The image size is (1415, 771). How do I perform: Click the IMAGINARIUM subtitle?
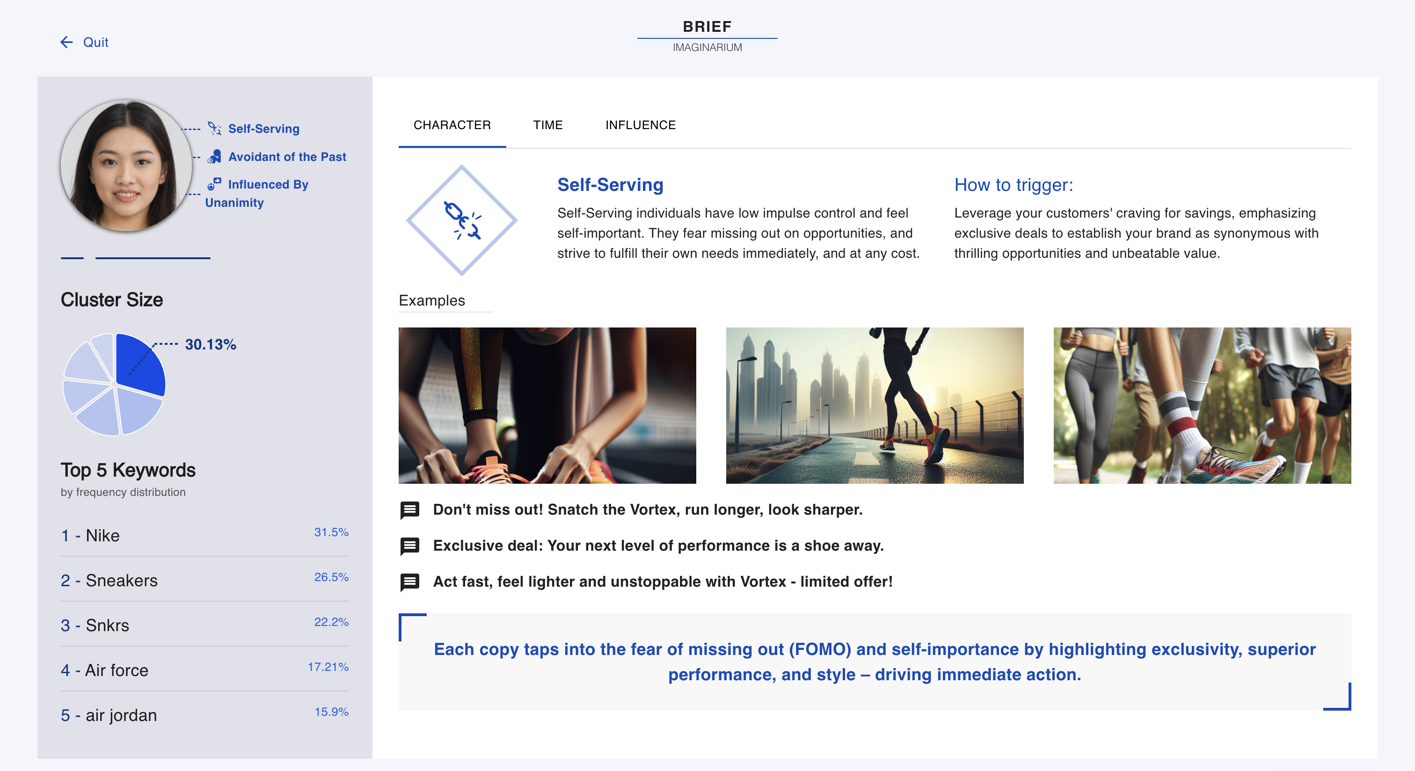[x=707, y=48]
